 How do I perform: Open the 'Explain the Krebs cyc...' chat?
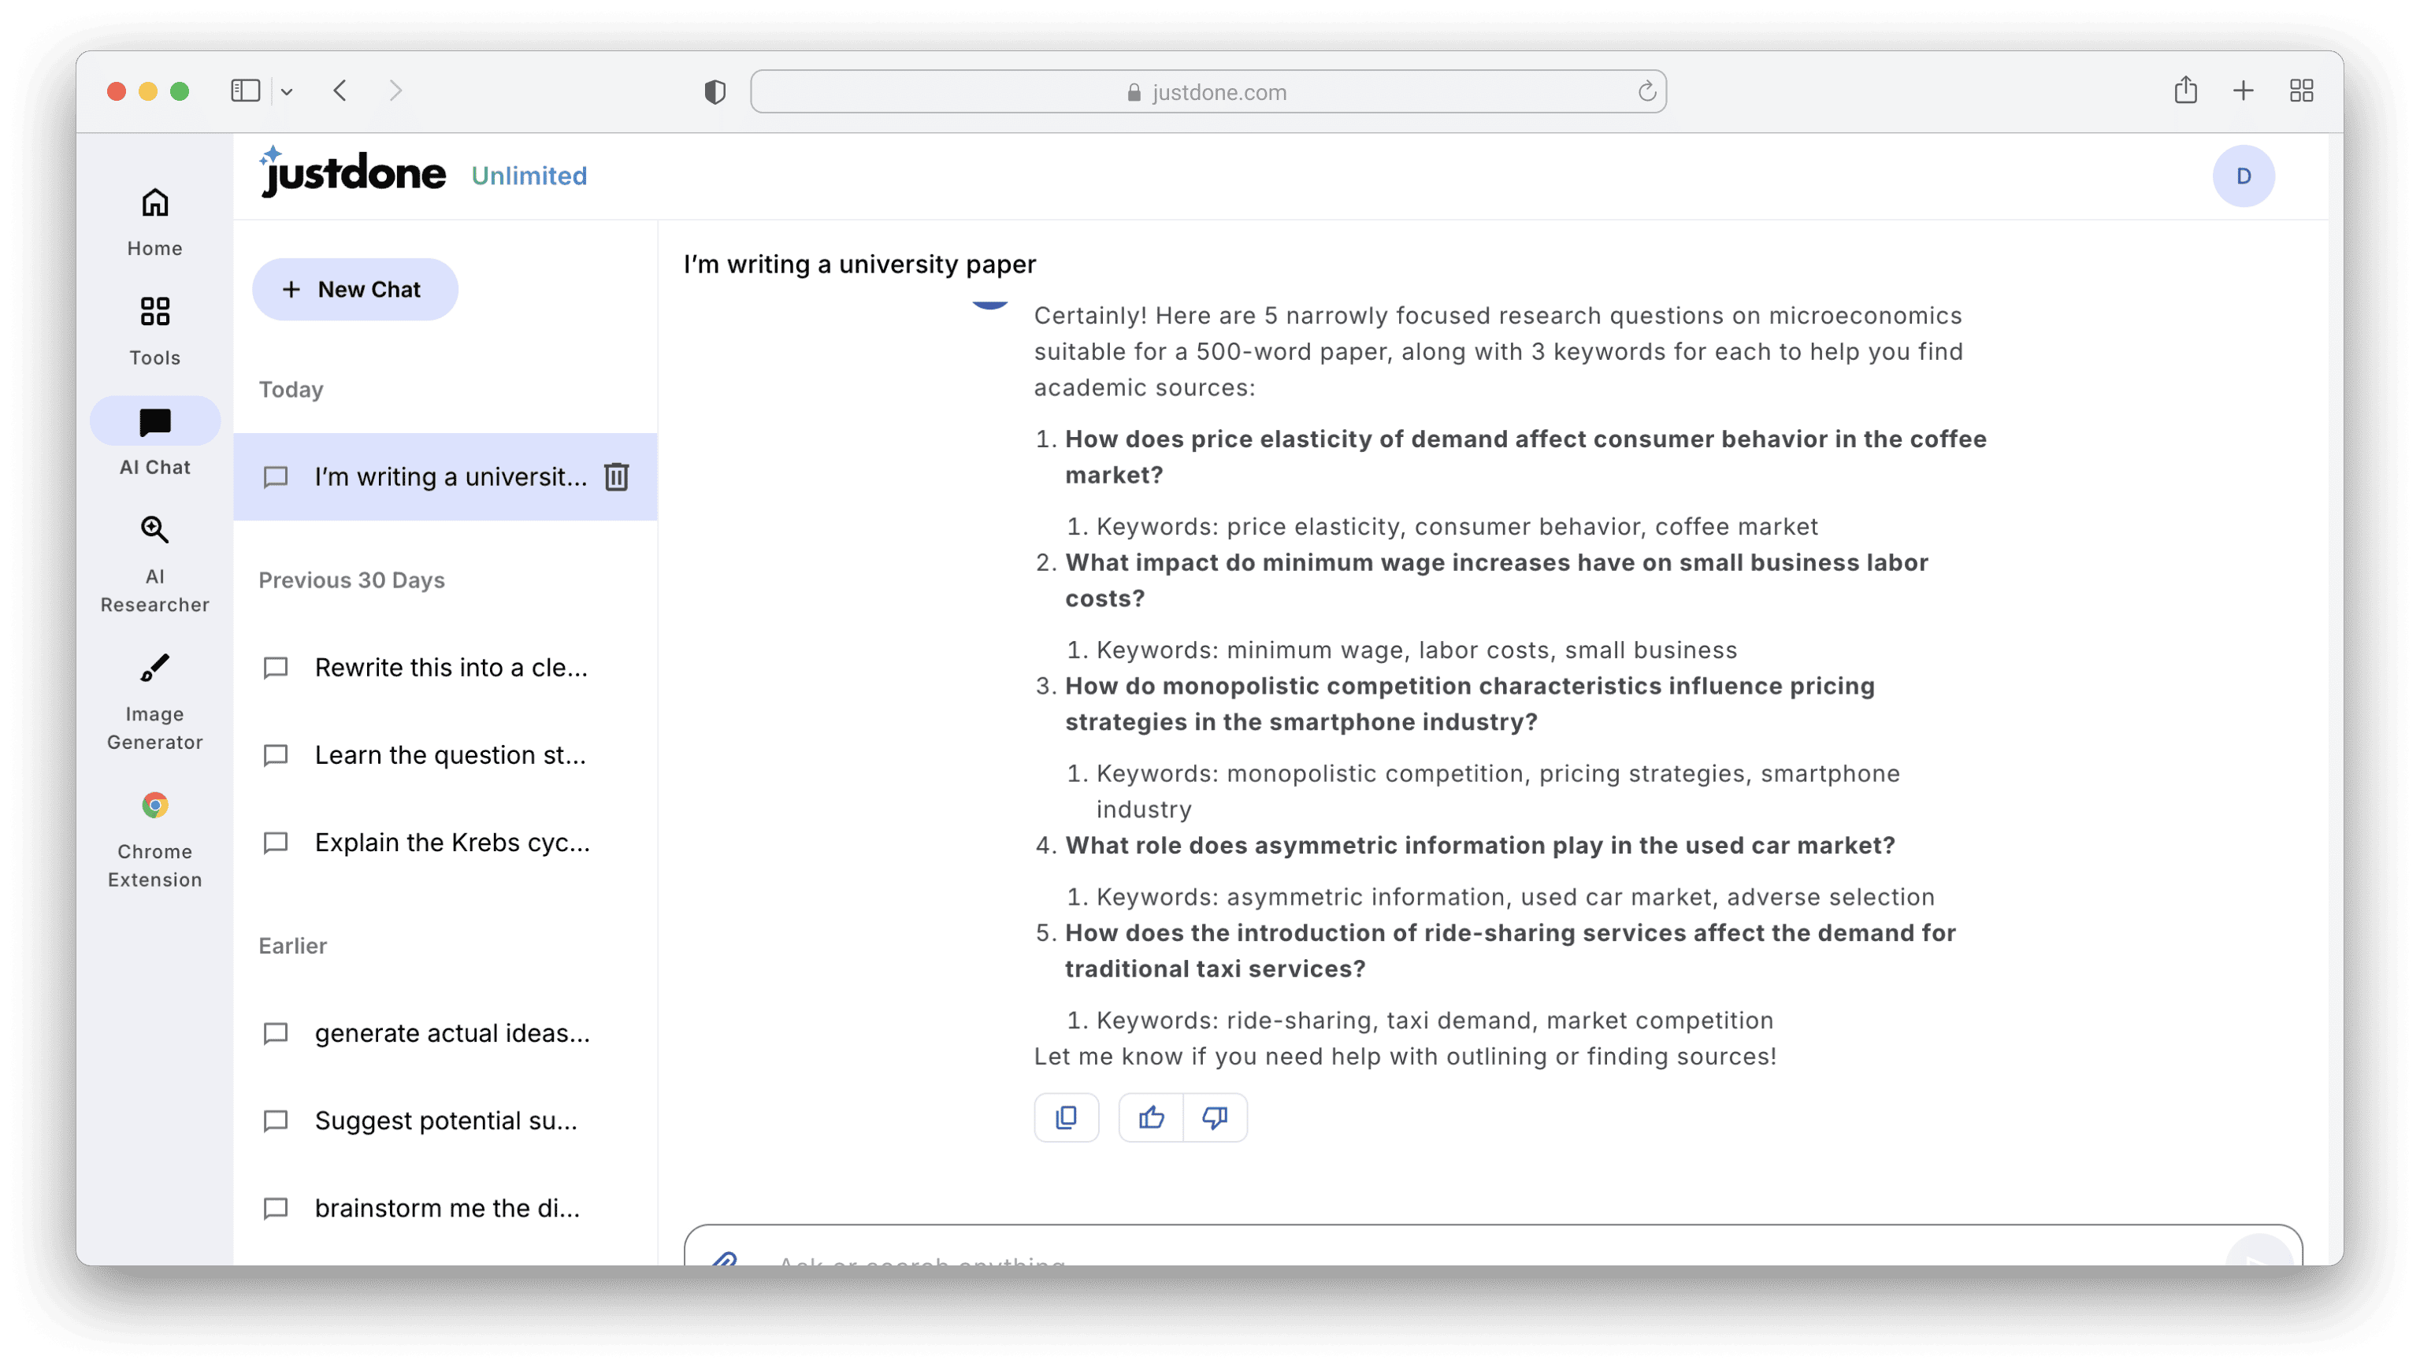451,843
